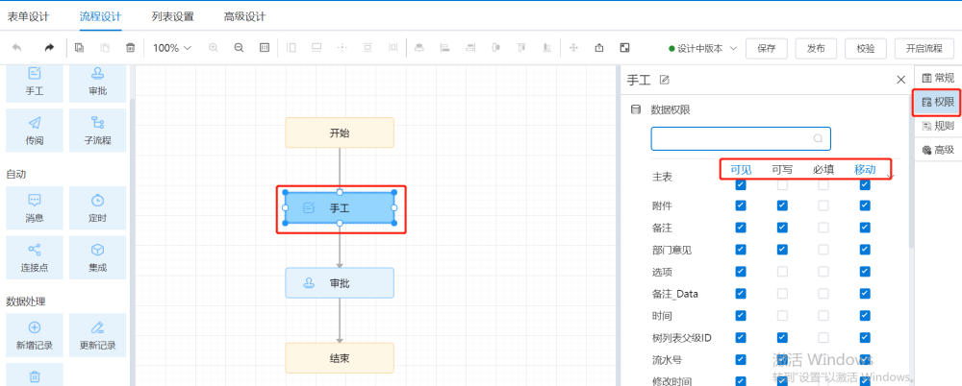962x386 pixels.
Task: Click the delete trash icon in the toolbar
Action: [131, 48]
